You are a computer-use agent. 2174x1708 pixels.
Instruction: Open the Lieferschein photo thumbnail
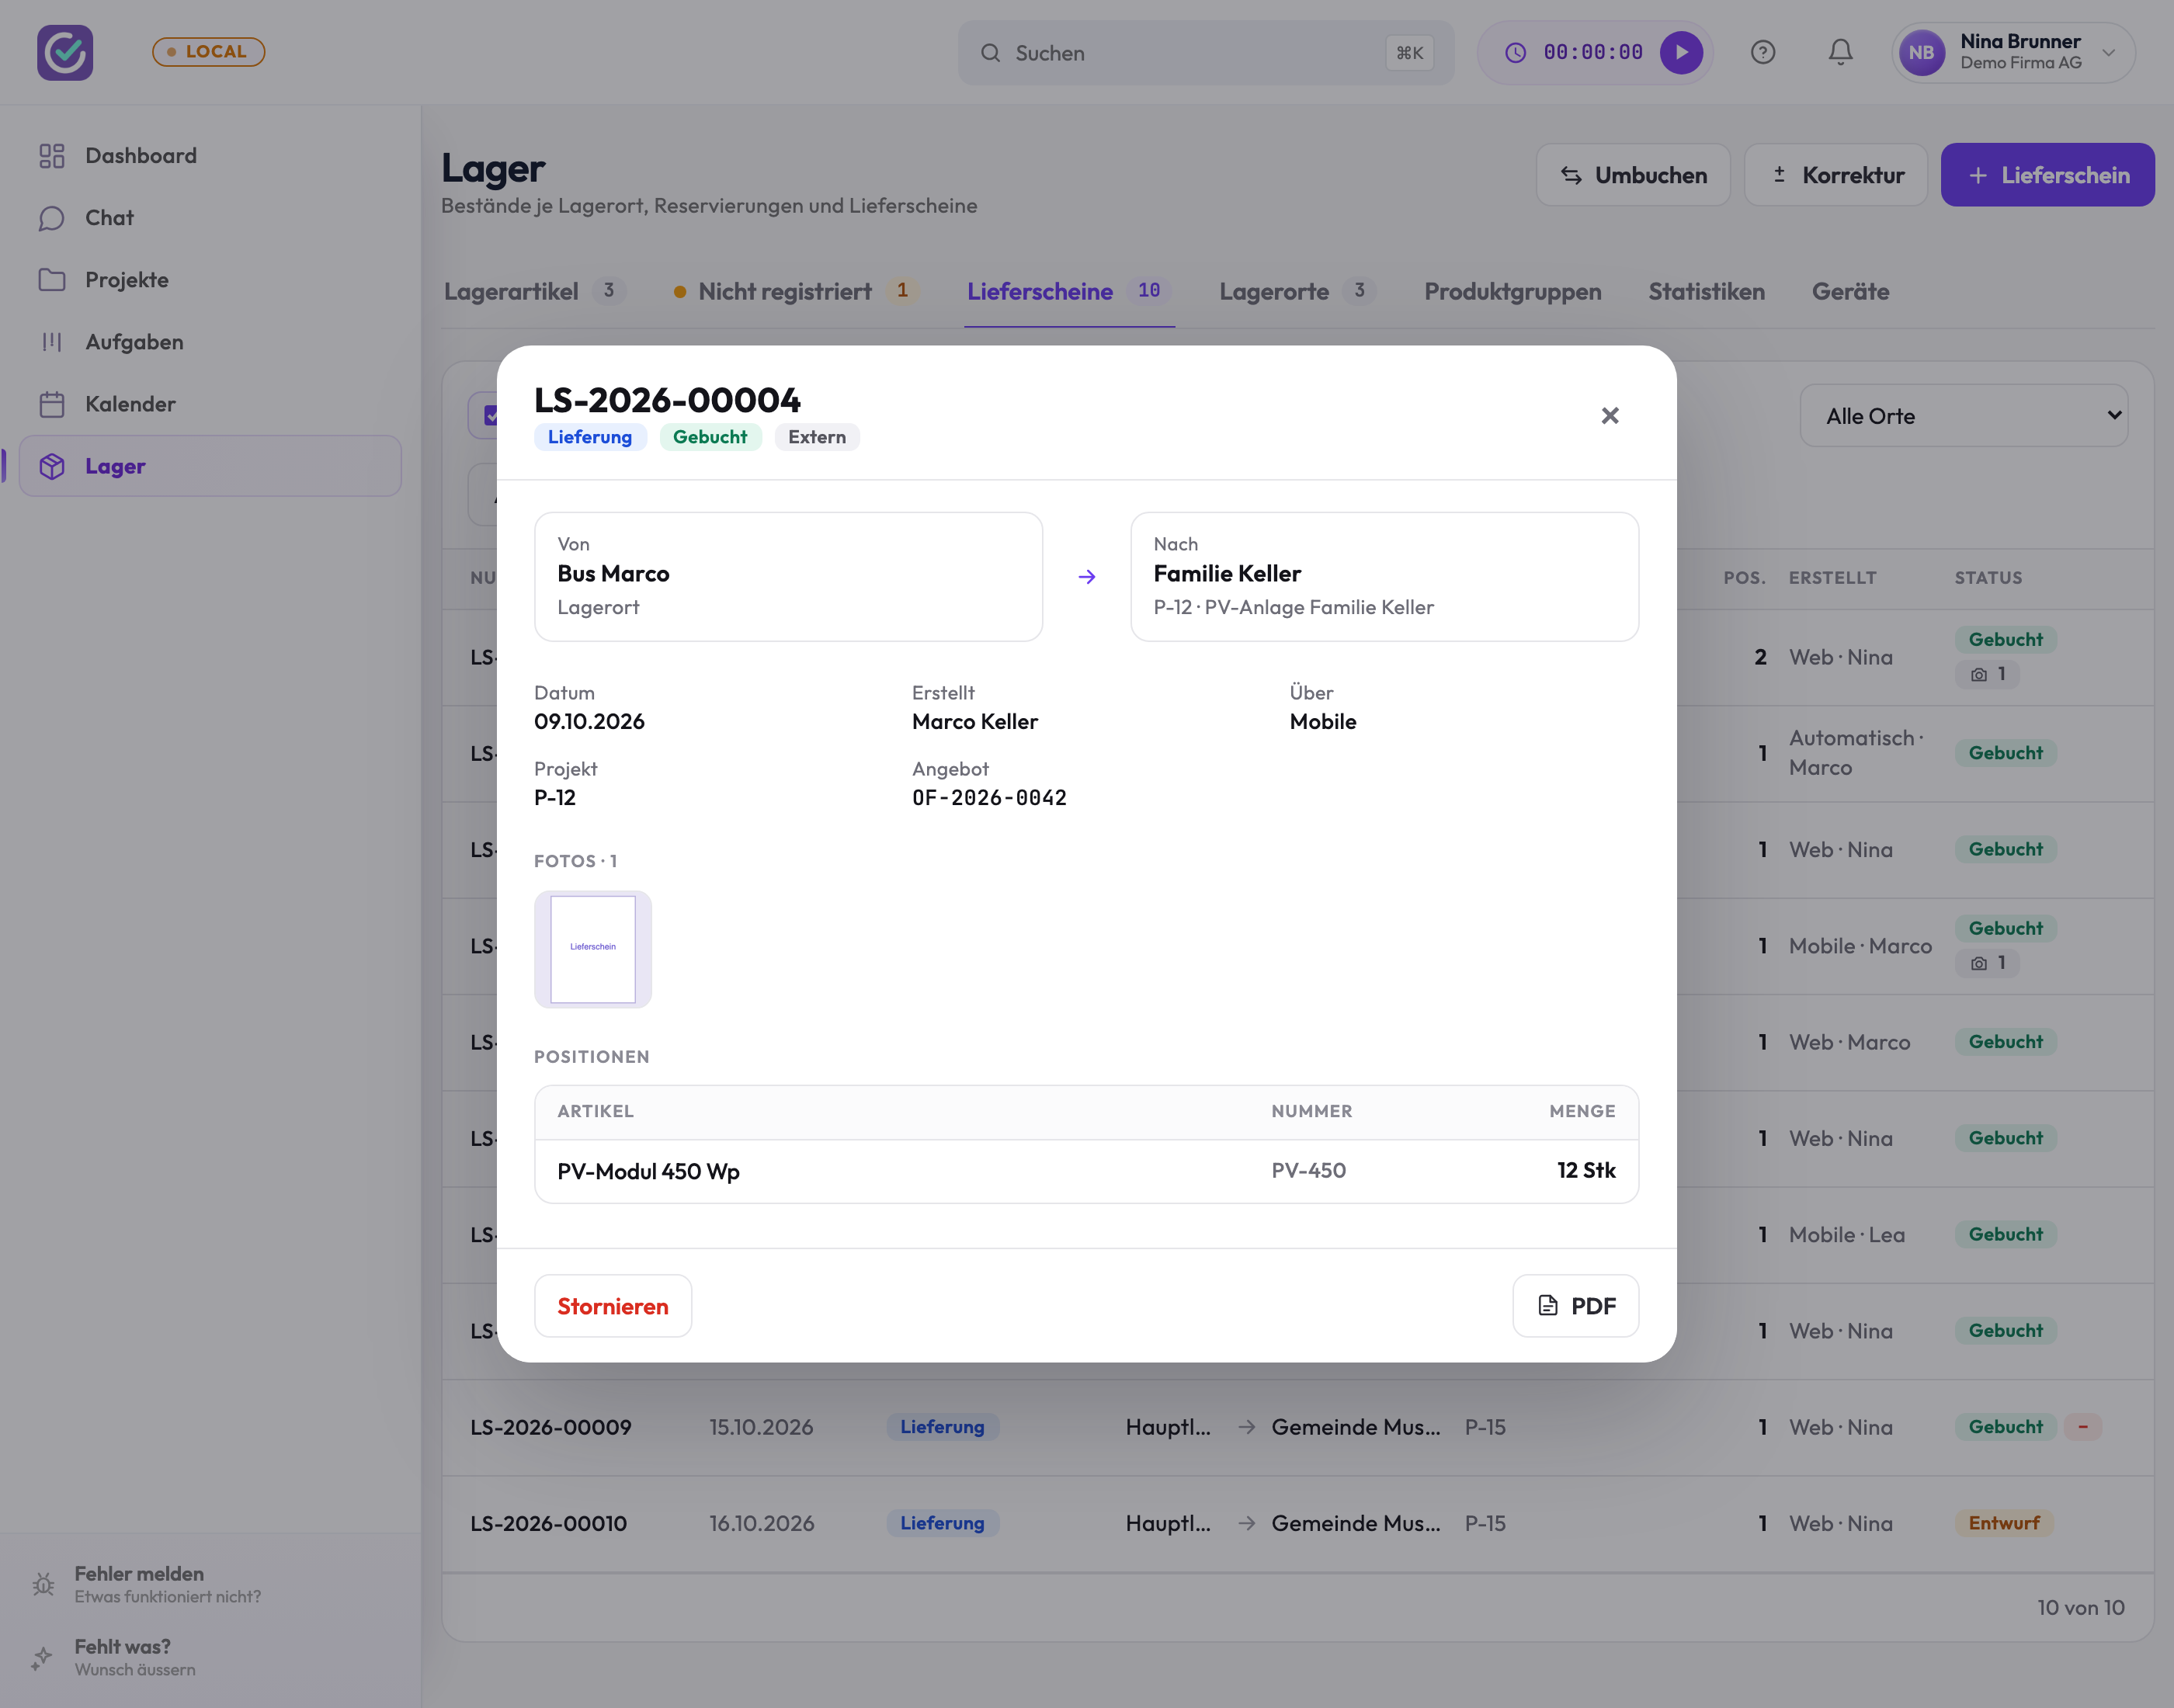593,949
